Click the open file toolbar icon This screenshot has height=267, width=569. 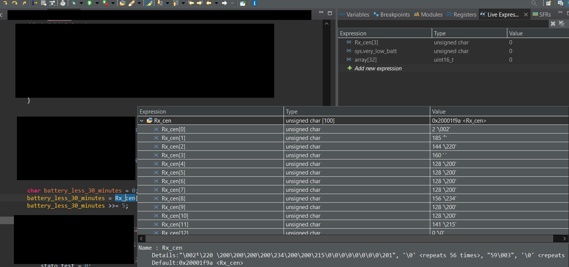click(x=123, y=3)
